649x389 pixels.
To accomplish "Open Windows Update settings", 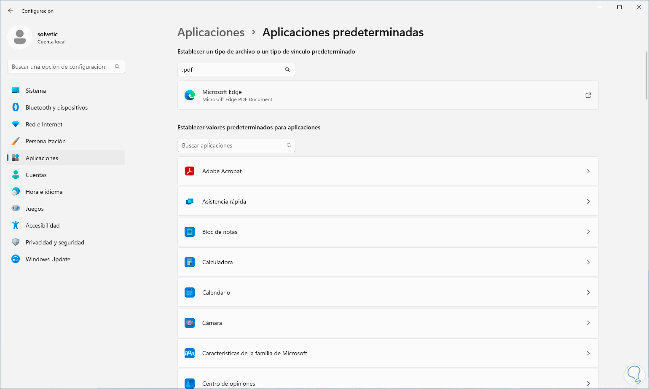I will (x=48, y=259).
